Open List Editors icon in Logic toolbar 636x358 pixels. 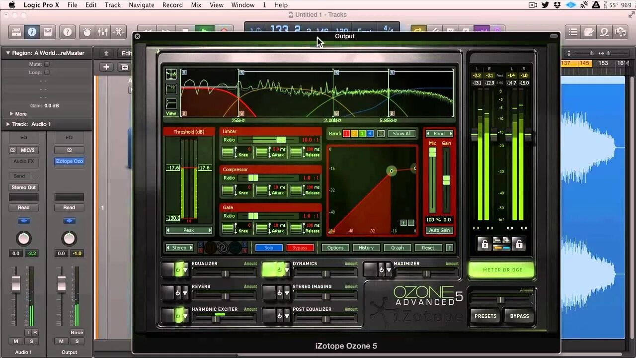pyautogui.click(x=573, y=32)
